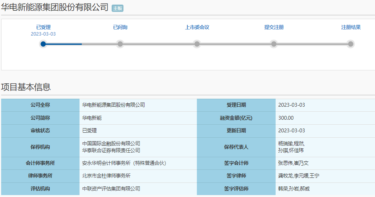This screenshot has width=375, height=197.
Task: Select sponsor 中国国际金融股份有限公司
Action: (111, 143)
